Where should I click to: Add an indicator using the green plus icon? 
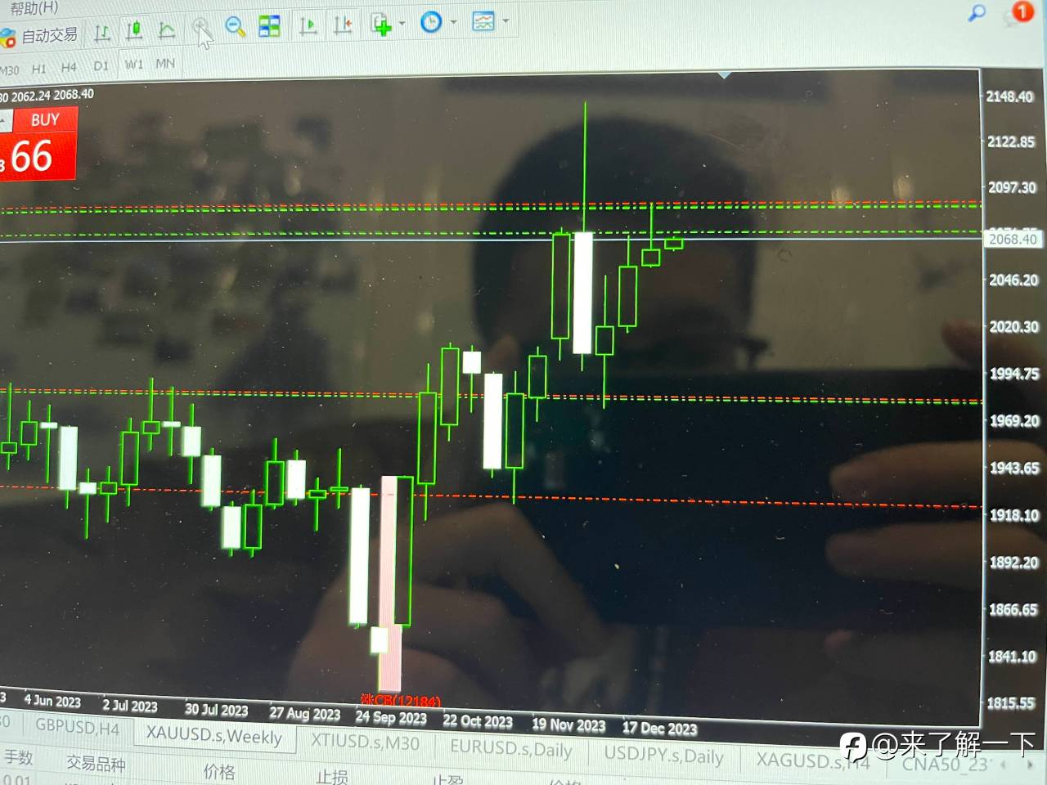click(381, 24)
